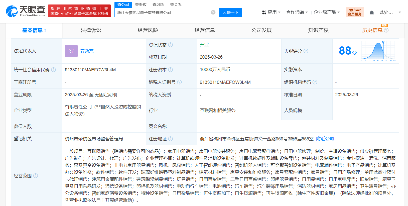Screen dimensions: 408x206
Task: Switch to the 查老板 search tab
Action: (x=141, y=5)
